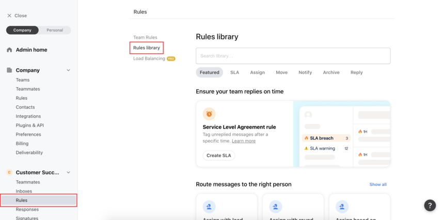
Task: Click the SLA breach fire icon
Action: [x=306, y=138]
